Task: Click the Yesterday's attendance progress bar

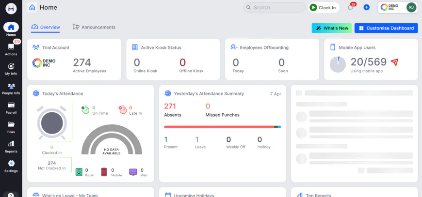Action: click(x=222, y=127)
